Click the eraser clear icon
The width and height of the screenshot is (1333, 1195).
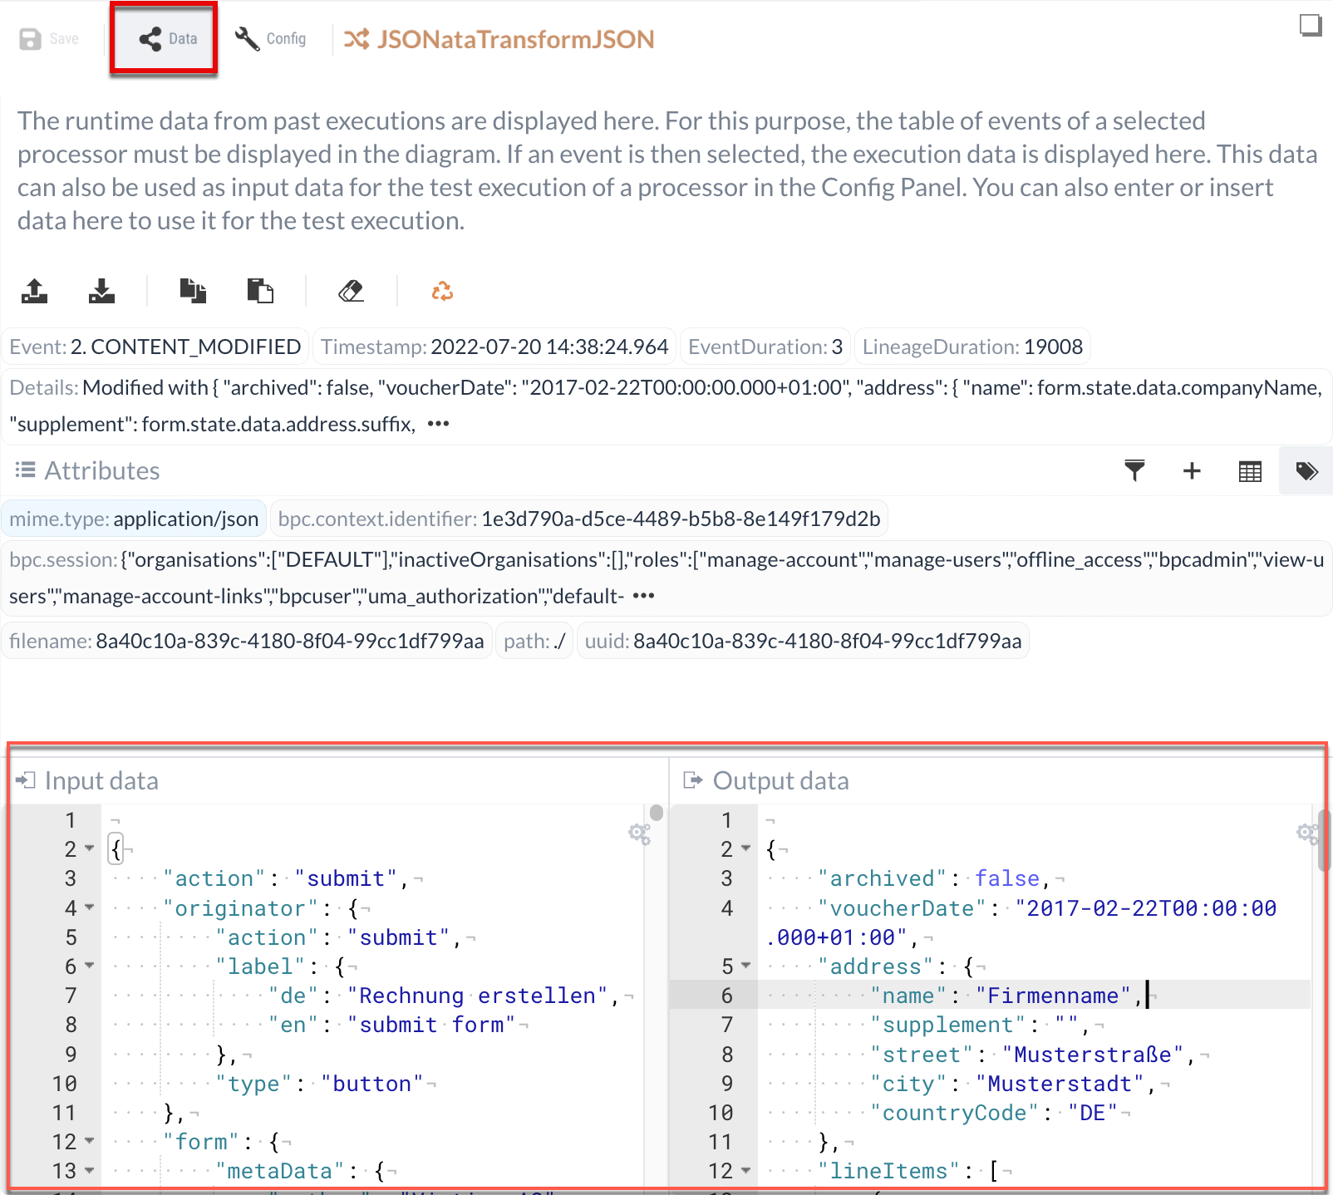click(x=352, y=291)
